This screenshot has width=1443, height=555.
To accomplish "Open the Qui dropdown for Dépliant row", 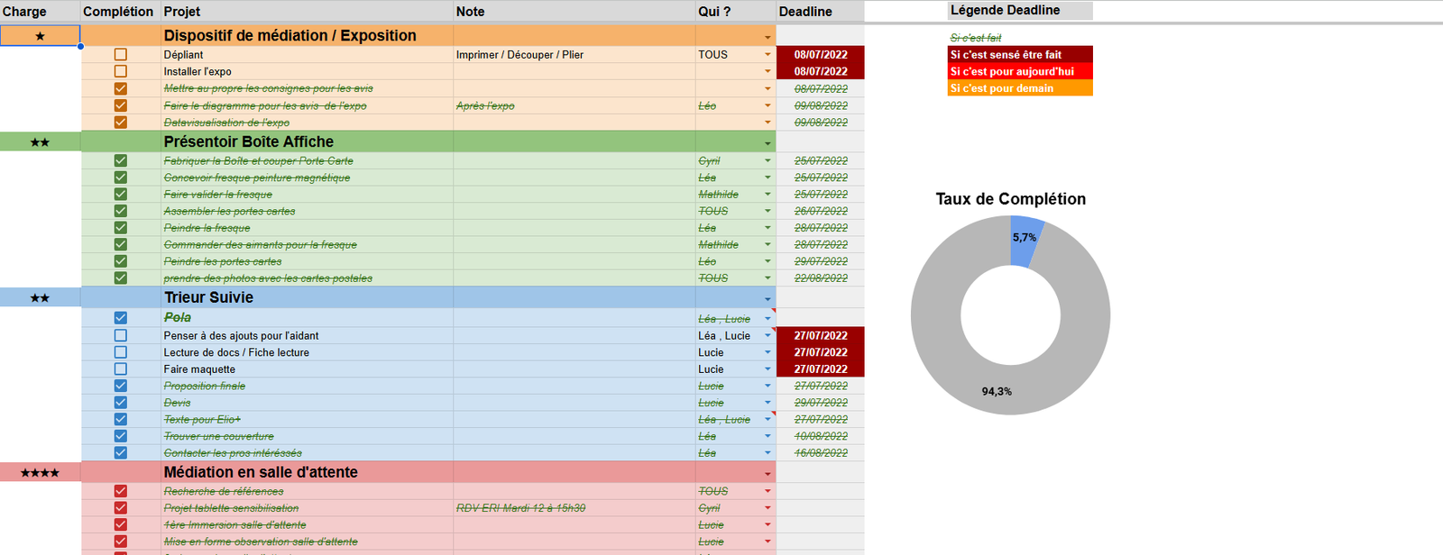I will 767,55.
